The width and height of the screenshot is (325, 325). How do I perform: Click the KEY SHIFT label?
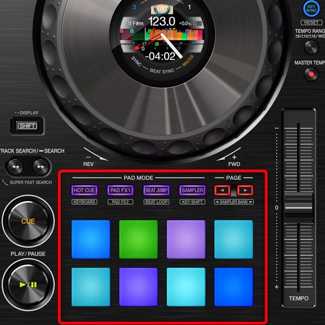192,201
